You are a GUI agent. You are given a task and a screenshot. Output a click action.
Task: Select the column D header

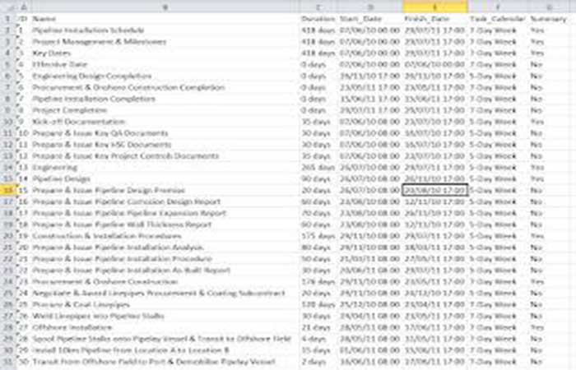370,7
